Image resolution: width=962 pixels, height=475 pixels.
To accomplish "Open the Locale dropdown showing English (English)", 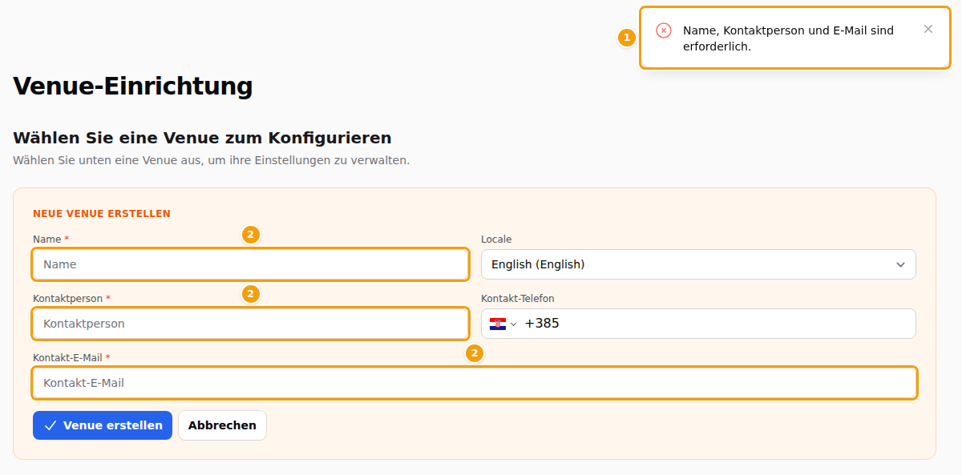I will 698,264.
